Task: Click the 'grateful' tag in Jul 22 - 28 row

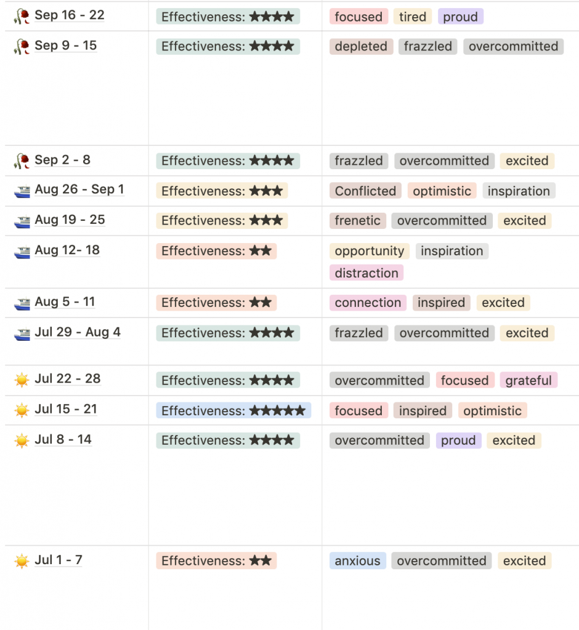Action: (x=528, y=380)
